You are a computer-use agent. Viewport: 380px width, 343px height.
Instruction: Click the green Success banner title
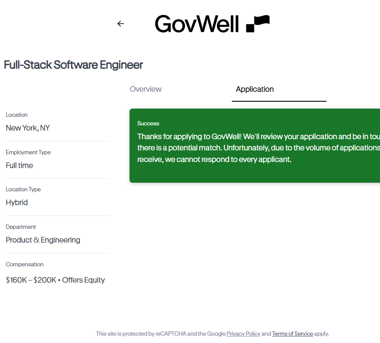(148, 123)
